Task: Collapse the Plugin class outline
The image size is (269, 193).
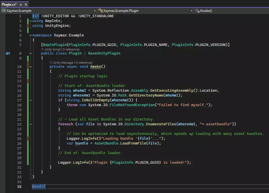Action: click(x=30, y=53)
